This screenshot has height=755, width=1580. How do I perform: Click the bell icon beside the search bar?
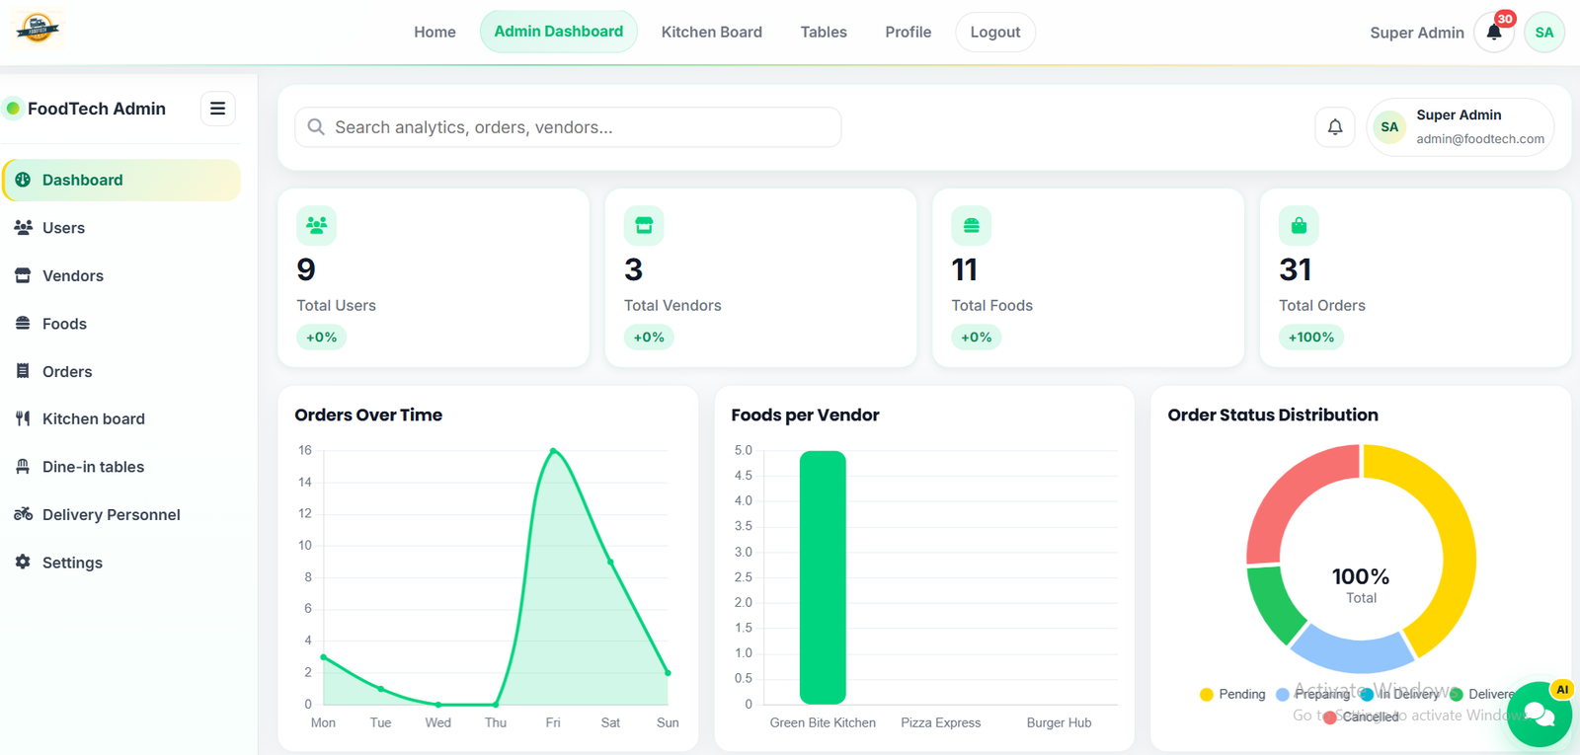[x=1335, y=127]
